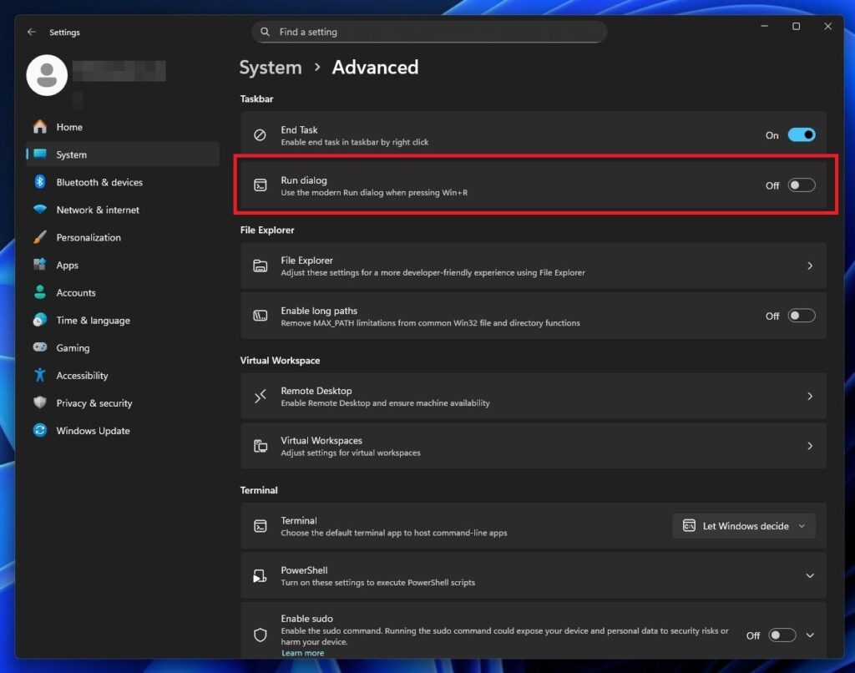Expand the PowerShell section
Viewport: 855px width, 673px height.
click(x=808, y=575)
